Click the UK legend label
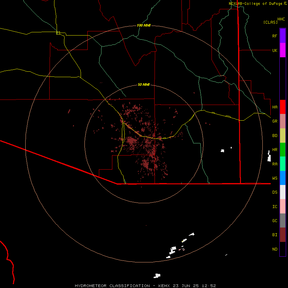The width and height of the screenshot is (288, 288). coord(275,51)
